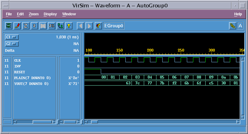The width and height of the screenshot is (248, 134).
Task: Click the small Z zoom icon
Action: pyautogui.click(x=34, y=26)
